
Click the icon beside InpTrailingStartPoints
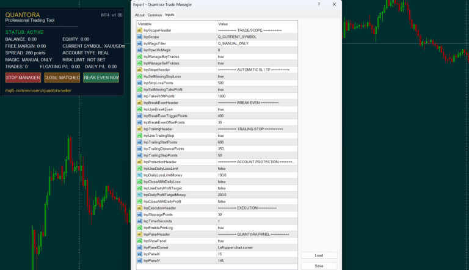point(139,142)
